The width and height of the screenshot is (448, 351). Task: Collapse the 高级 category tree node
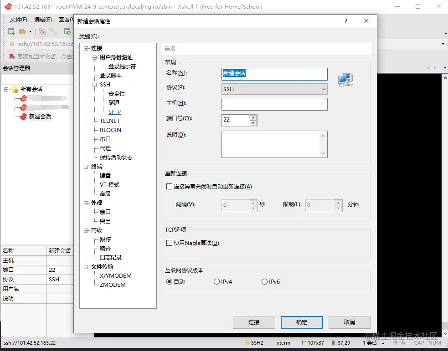click(x=86, y=230)
